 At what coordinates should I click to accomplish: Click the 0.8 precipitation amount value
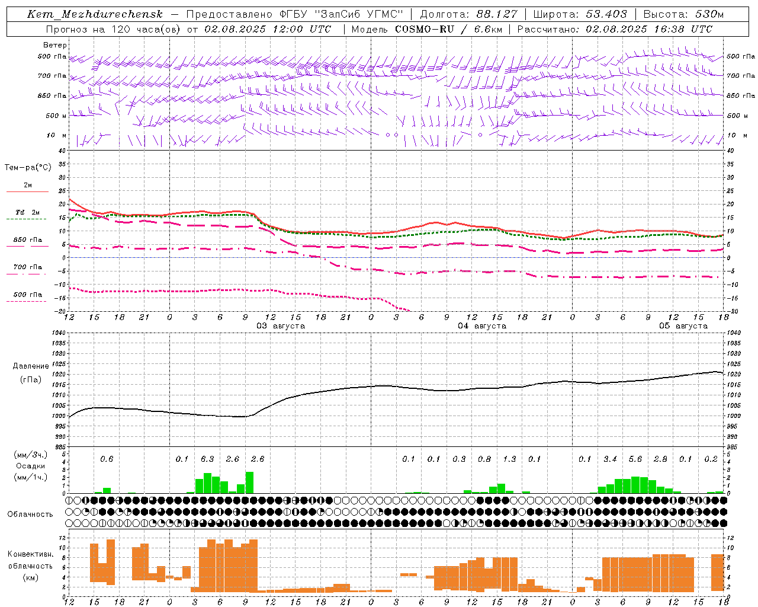point(484,459)
